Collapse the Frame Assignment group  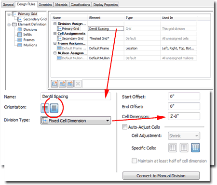click(55, 43)
